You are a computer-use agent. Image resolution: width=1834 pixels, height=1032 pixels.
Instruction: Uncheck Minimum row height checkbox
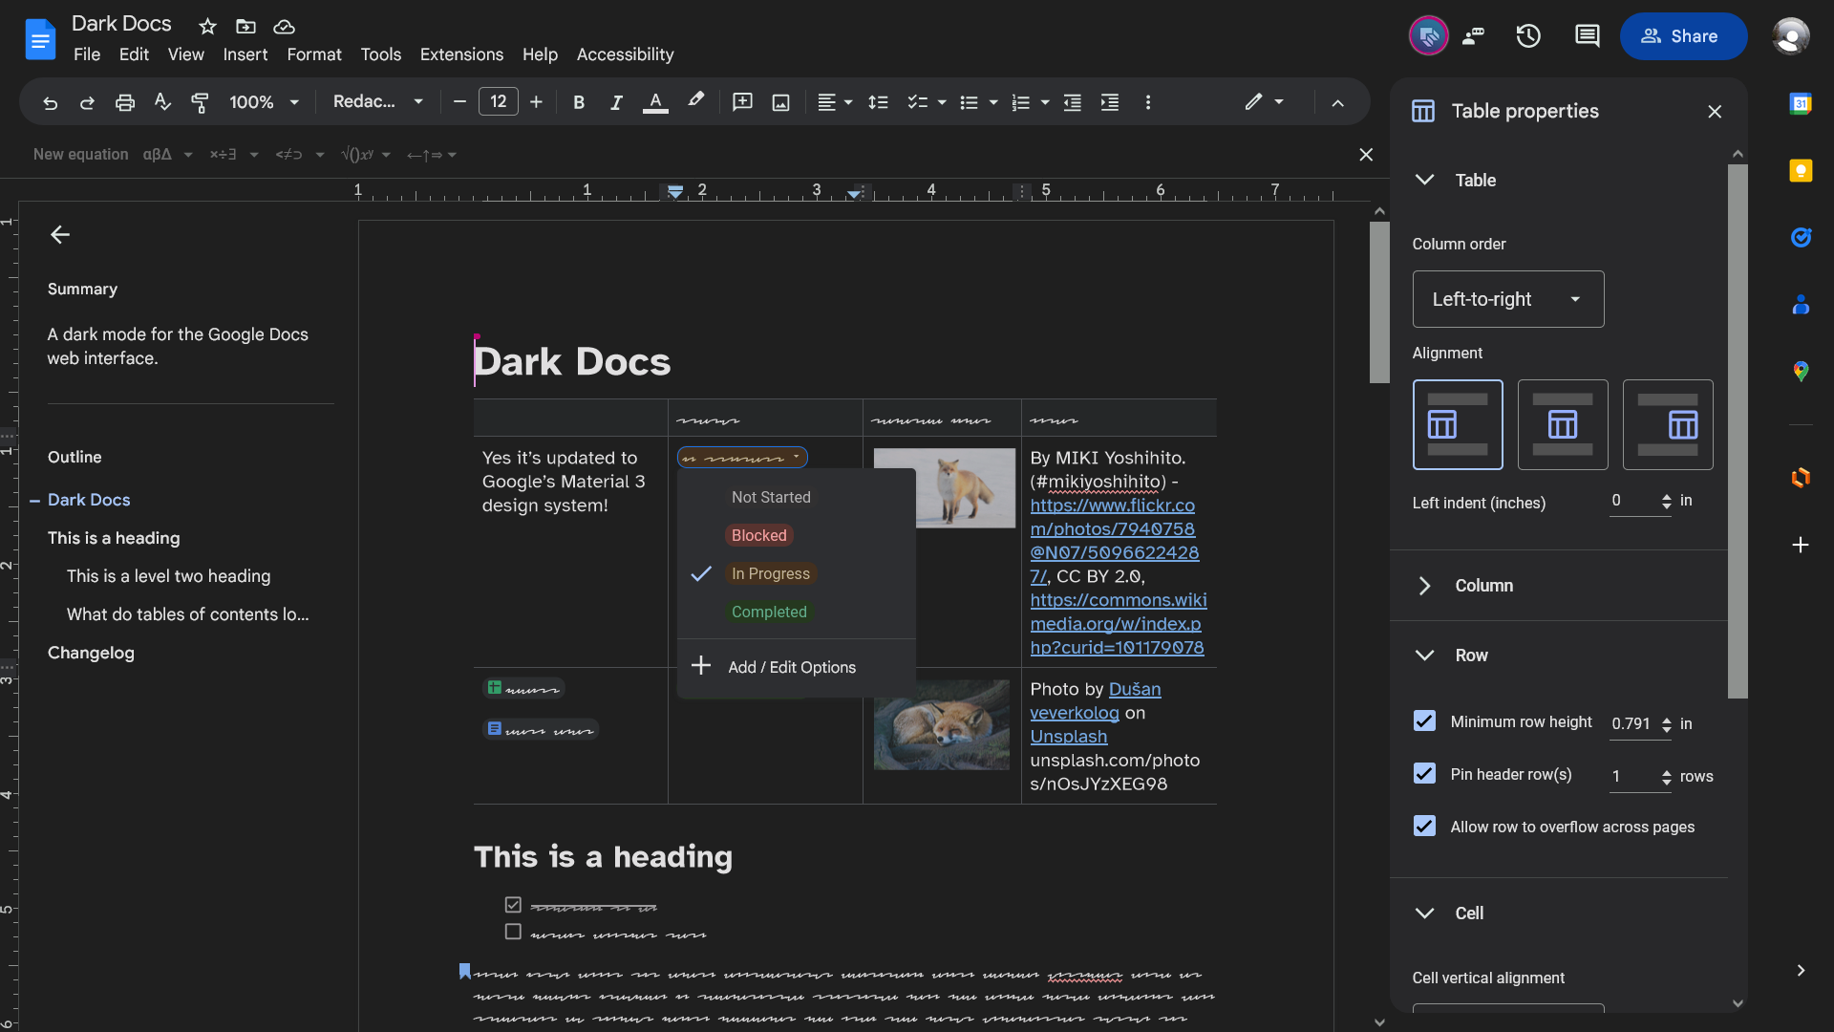click(x=1424, y=721)
